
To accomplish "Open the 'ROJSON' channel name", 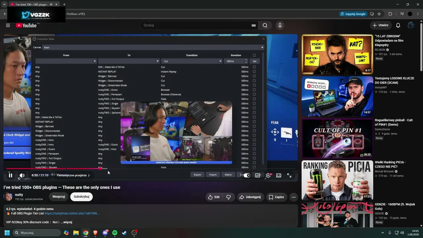I will coord(380,50).
